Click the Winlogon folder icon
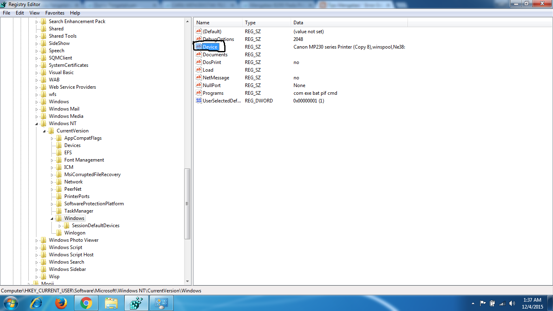 [x=59, y=233]
